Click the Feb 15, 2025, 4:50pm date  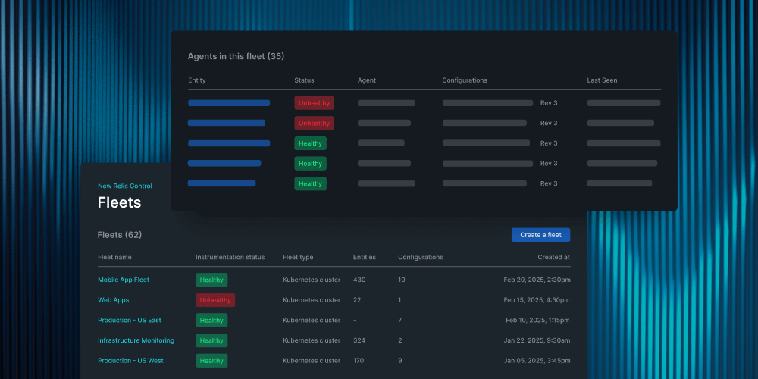point(537,300)
